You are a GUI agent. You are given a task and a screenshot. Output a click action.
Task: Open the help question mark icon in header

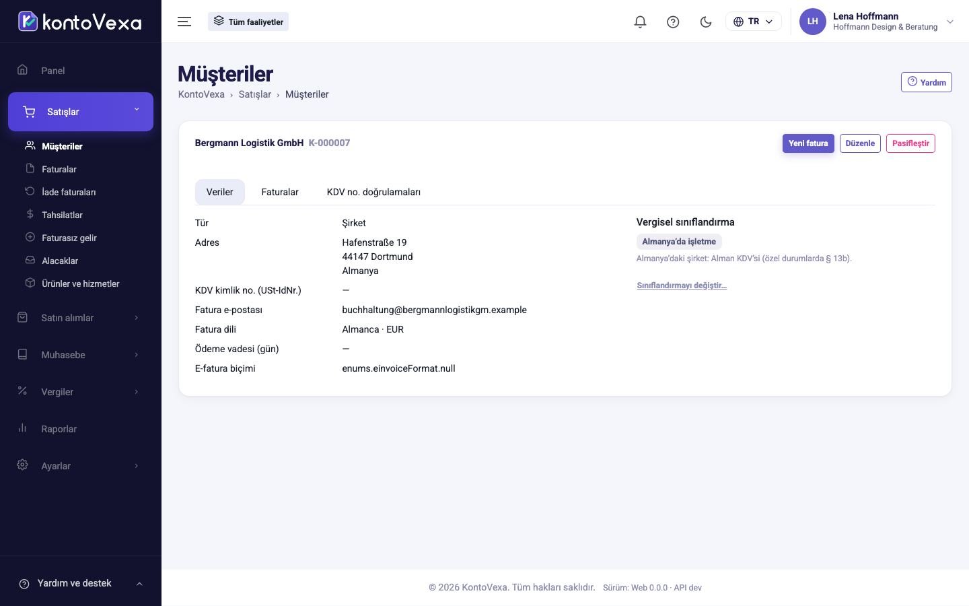point(673,22)
